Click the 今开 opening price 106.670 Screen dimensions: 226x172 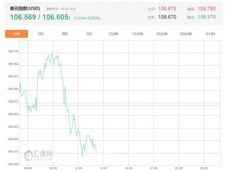click(167, 9)
